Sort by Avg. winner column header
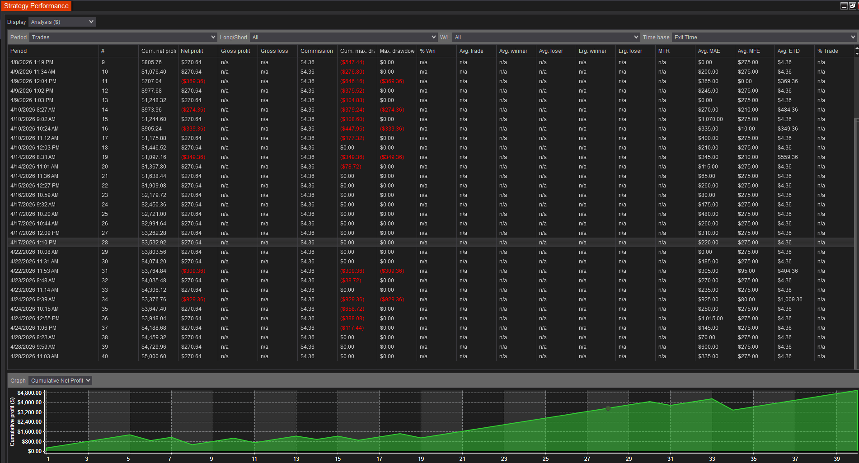 point(516,51)
